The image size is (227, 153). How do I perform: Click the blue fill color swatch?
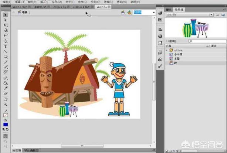tap(6, 125)
